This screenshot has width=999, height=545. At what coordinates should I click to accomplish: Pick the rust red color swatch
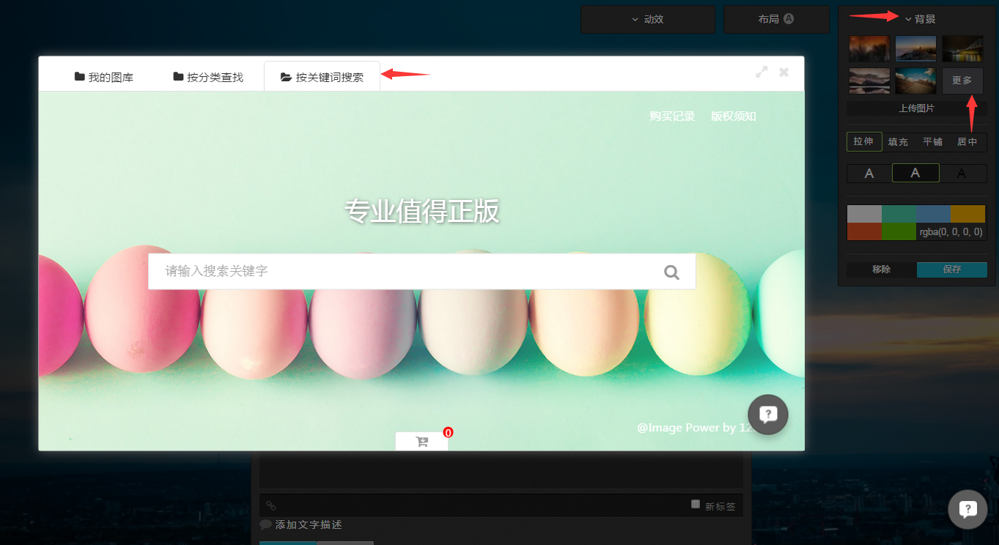pyautogui.click(x=864, y=231)
